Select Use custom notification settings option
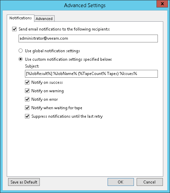 [x=21, y=59]
